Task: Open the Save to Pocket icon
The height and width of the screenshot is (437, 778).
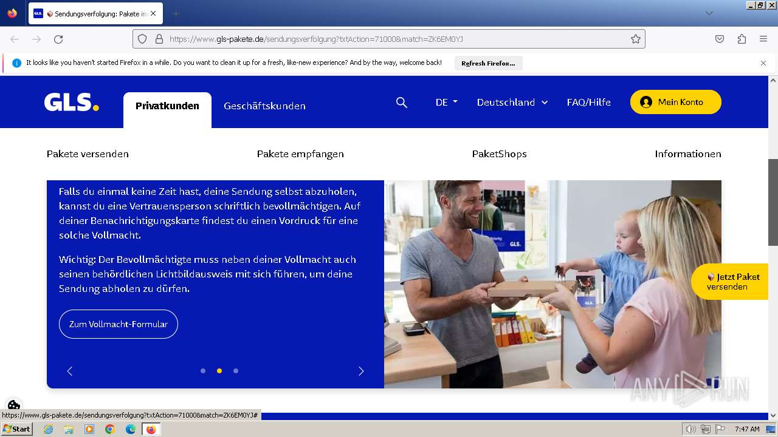Action: click(x=720, y=39)
